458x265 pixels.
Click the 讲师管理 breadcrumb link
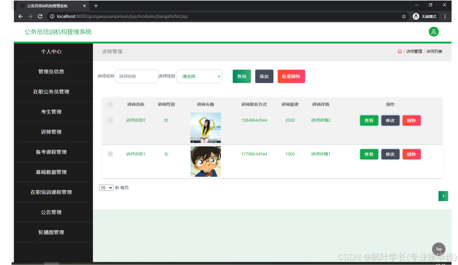click(414, 51)
